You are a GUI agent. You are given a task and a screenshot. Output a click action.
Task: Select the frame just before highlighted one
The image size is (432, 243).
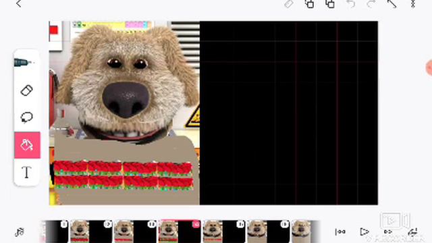(135, 232)
